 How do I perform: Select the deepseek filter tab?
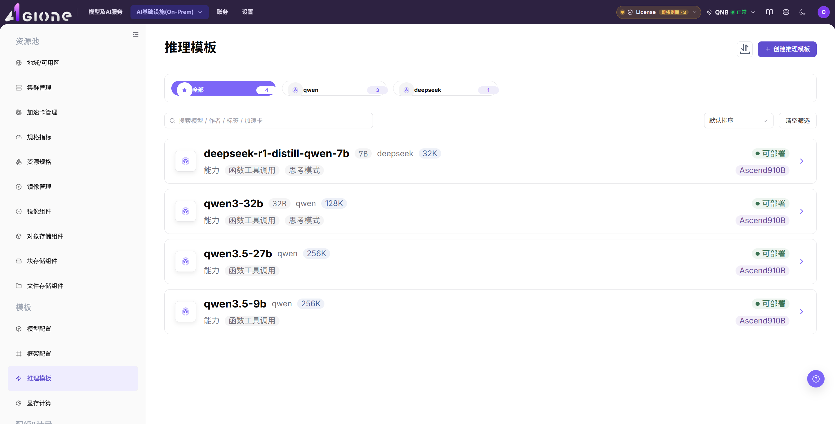click(x=446, y=88)
